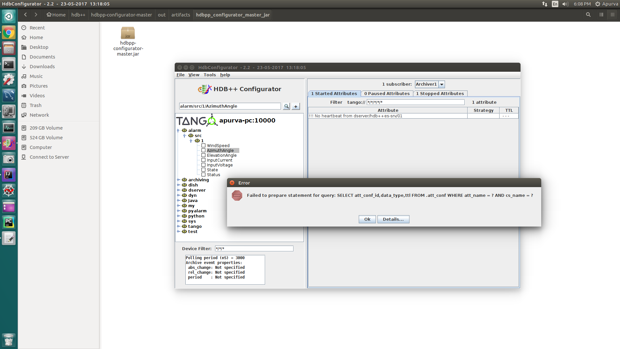The height and width of the screenshot is (349, 620).
Task: Open Google Chrome from the dock
Action: pos(9,32)
